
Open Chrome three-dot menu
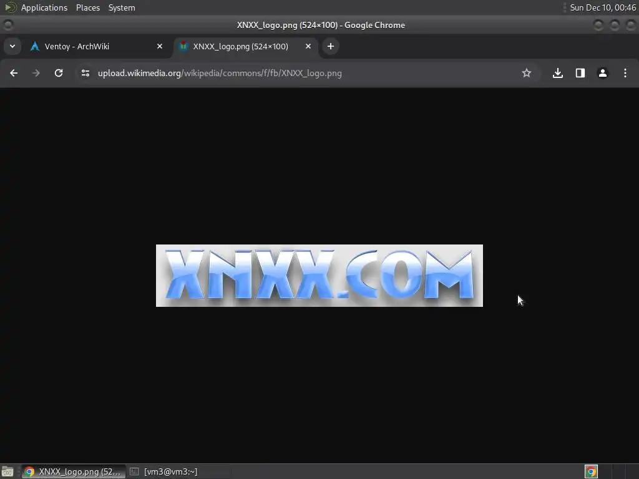[625, 73]
